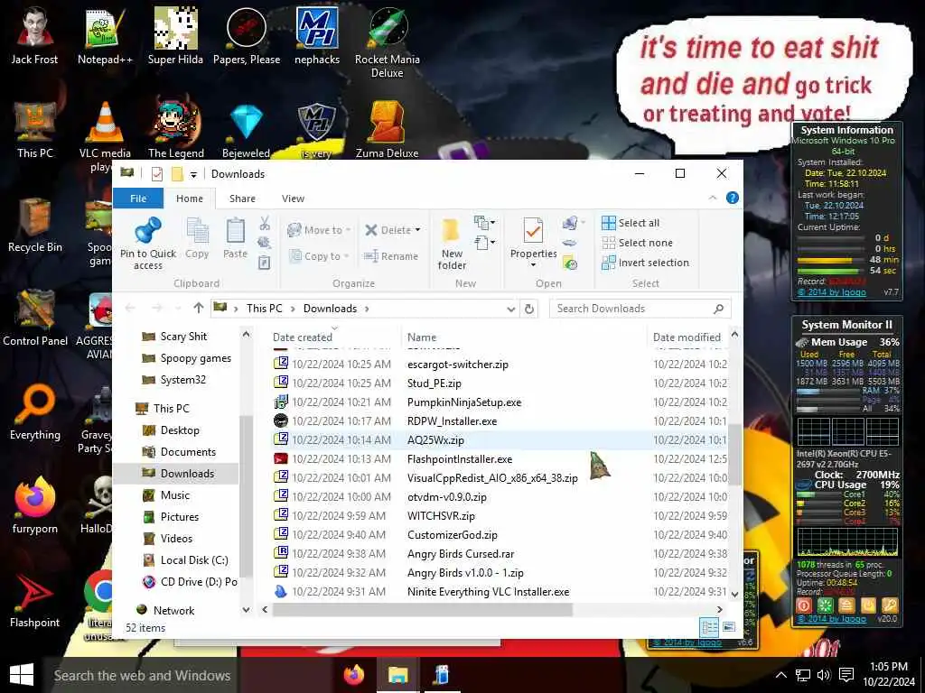Image resolution: width=925 pixels, height=693 pixels.
Task: Click Search the web and Windows box
Action: coord(142,675)
